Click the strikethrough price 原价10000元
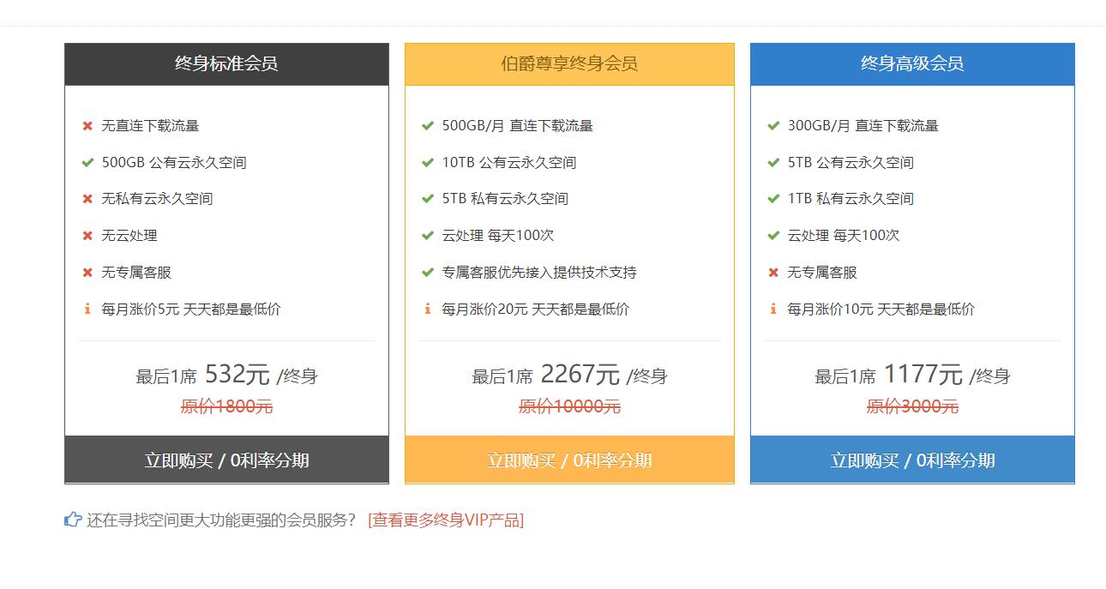 (568, 406)
